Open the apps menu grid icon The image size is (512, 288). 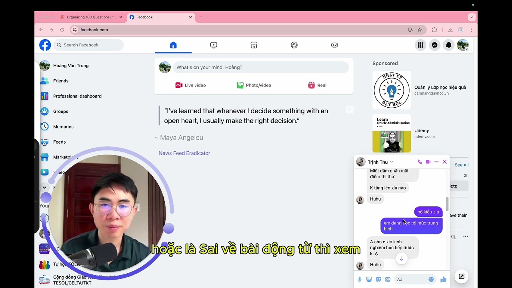click(420, 45)
